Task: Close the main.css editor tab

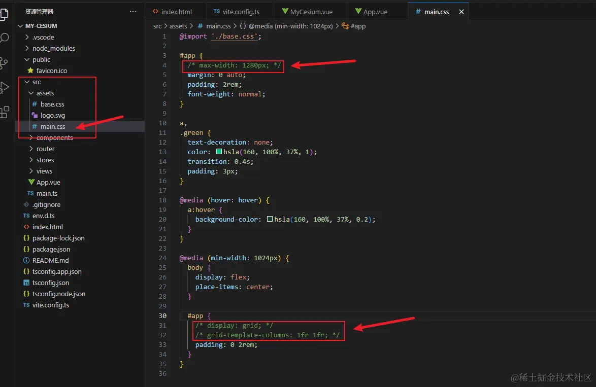Action: [461, 12]
